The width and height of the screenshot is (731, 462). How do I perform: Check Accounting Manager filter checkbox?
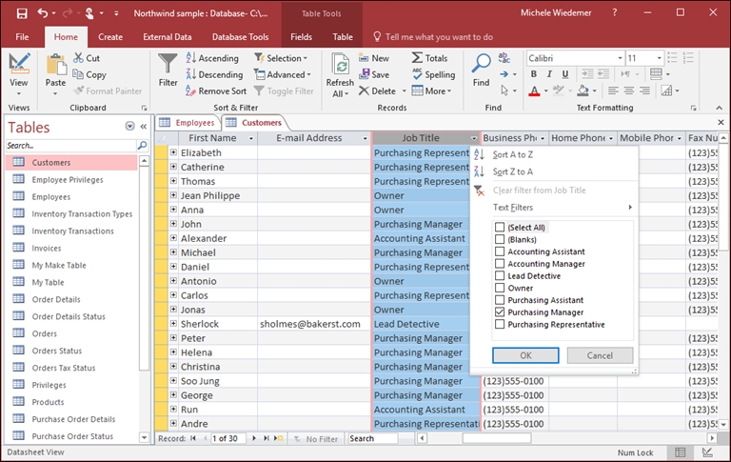500,263
